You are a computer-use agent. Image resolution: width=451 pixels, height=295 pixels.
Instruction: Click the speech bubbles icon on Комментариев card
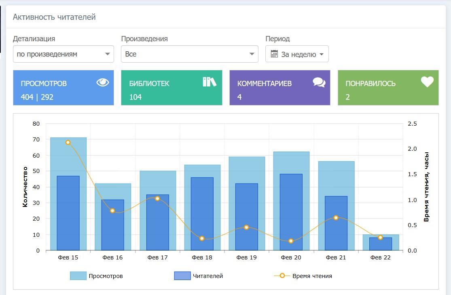319,82
